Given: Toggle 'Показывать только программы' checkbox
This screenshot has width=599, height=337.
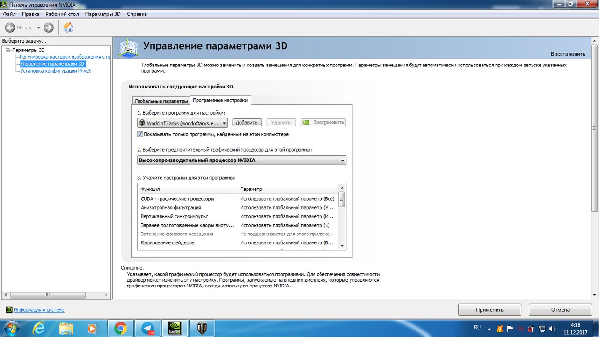Looking at the screenshot, I should (x=140, y=134).
